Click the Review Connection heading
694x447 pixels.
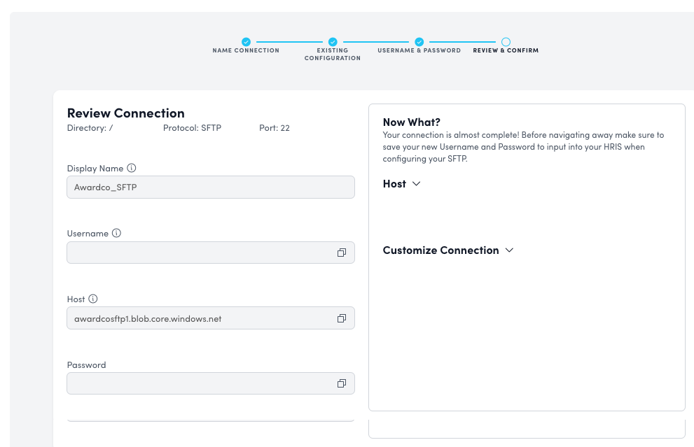125,113
